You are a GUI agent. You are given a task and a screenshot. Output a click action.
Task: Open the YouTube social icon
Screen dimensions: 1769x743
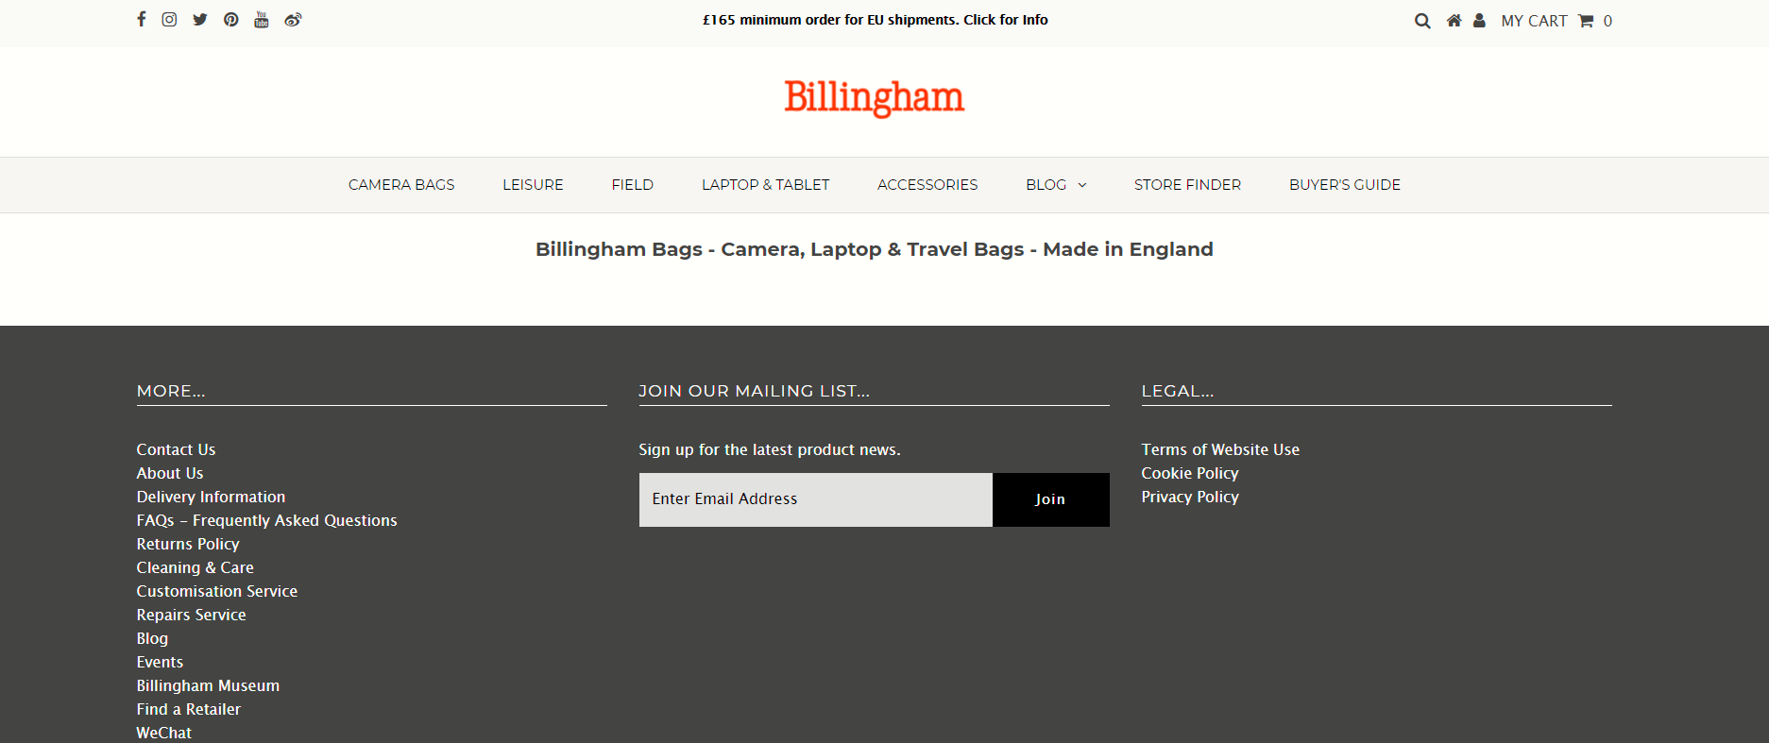tap(262, 19)
